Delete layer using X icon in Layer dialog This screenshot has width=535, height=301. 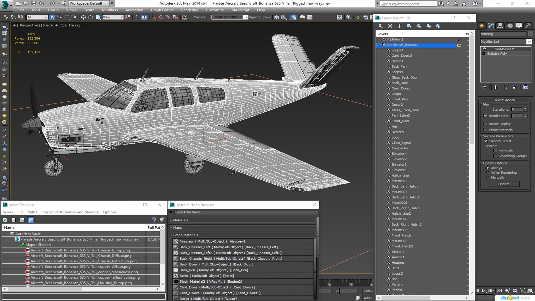tap(390, 26)
